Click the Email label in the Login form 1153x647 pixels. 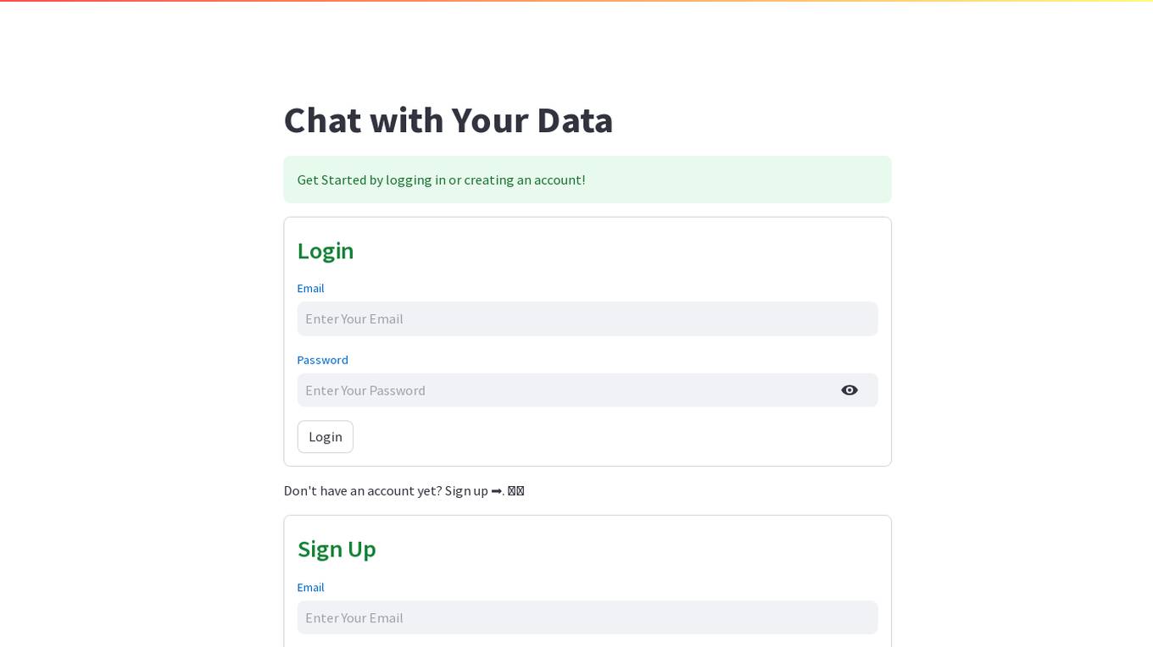click(x=310, y=288)
